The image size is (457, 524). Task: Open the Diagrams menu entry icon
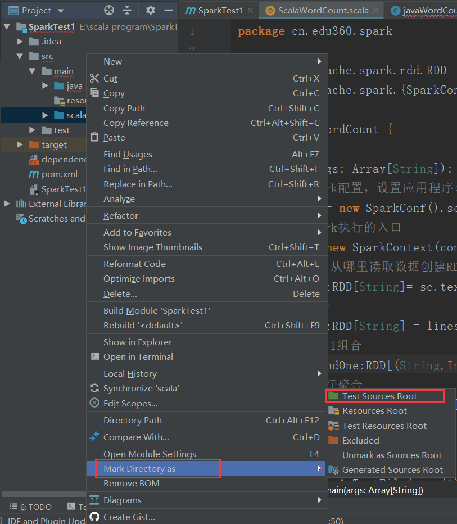(x=94, y=500)
